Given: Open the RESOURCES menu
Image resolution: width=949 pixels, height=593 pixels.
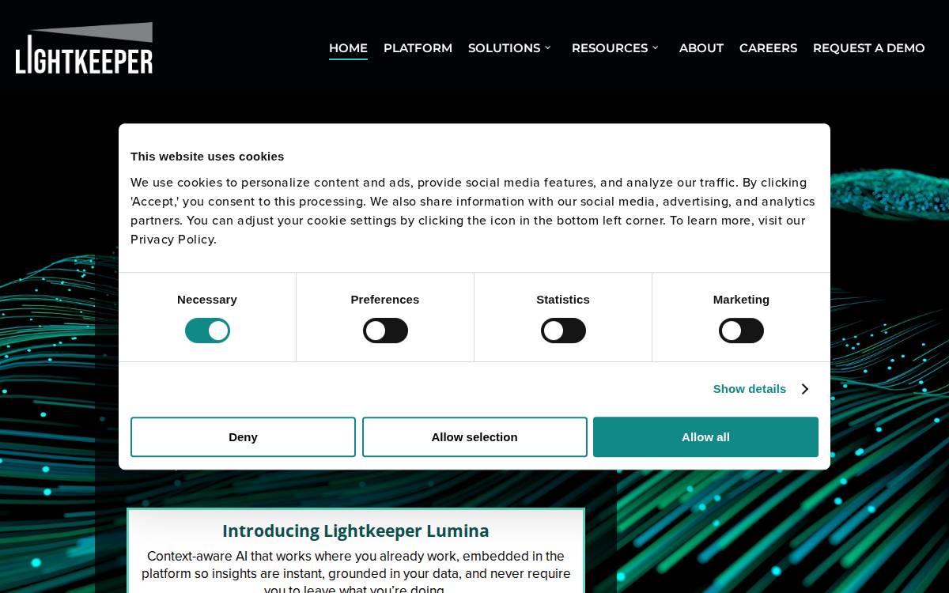Looking at the screenshot, I should (609, 48).
